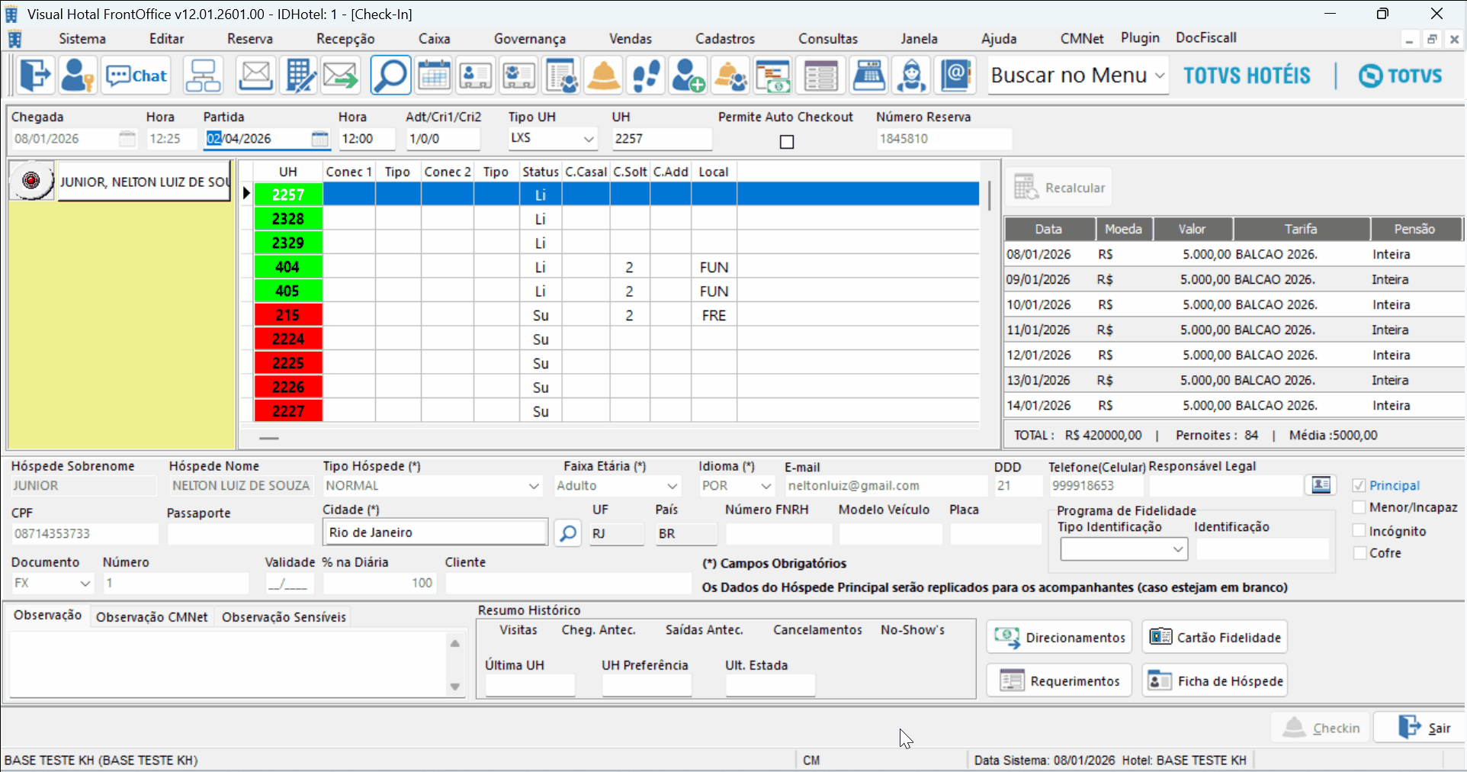Click the UH number input field
This screenshot has width=1467, height=772.
662,139
